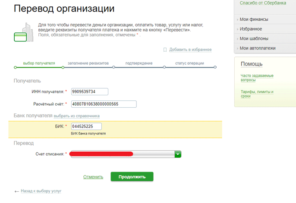Click the last node of the progress line
Screen dimensions: 296x203
[x=215, y=67]
